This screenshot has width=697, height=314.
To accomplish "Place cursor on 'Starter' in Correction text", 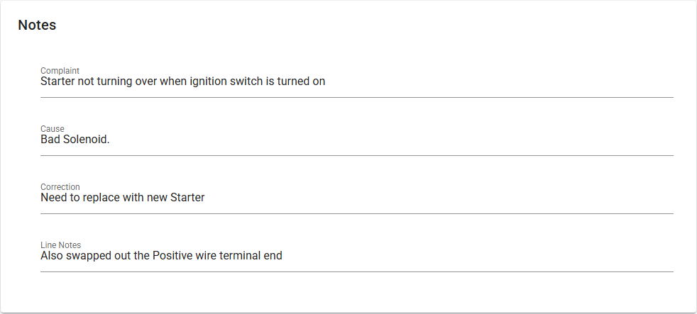I will (187, 198).
